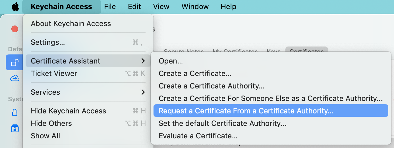Choose Create a Certificate…
This screenshot has width=394, height=148.
click(195, 73)
